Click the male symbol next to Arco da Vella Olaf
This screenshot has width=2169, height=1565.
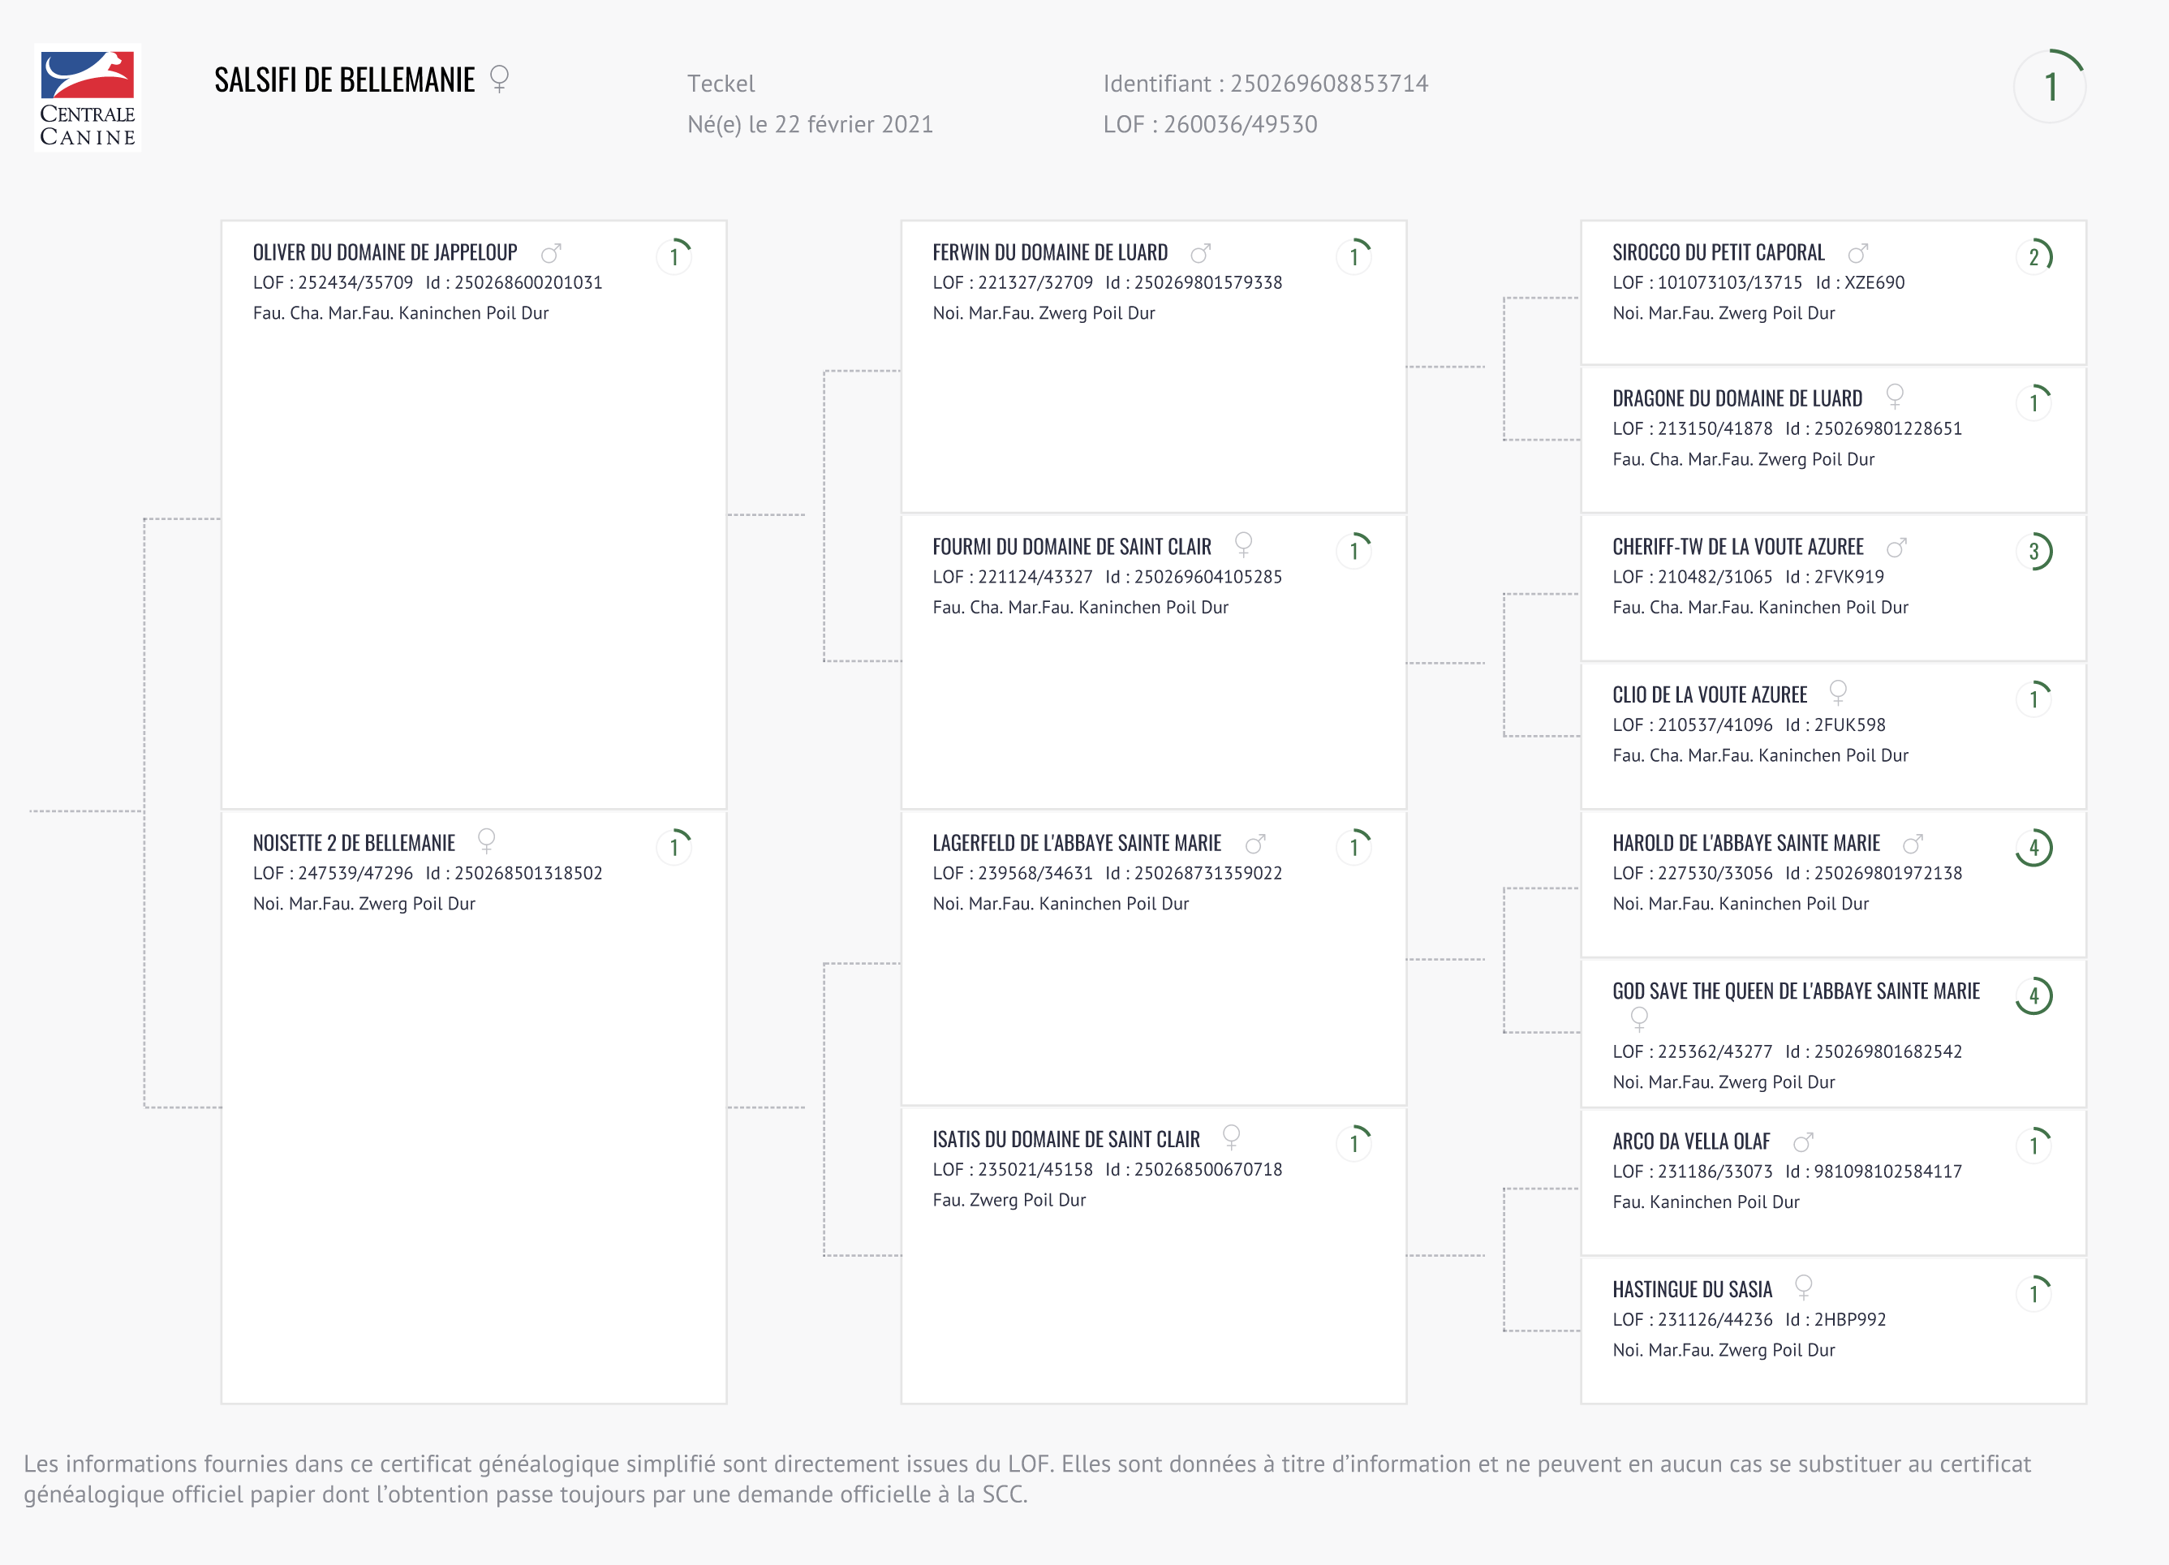pos(1803,1142)
